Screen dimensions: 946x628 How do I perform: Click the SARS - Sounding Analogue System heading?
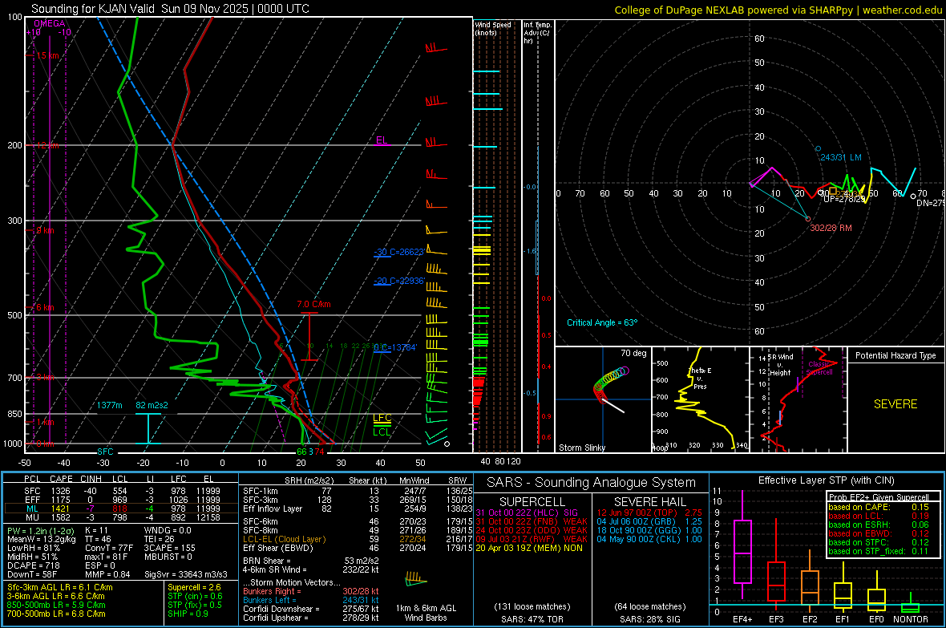tap(592, 483)
